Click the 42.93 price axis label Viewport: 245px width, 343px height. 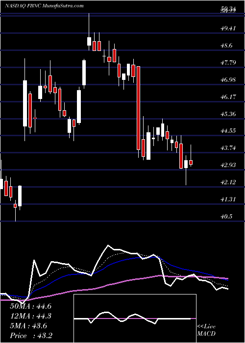tap(228, 165)
